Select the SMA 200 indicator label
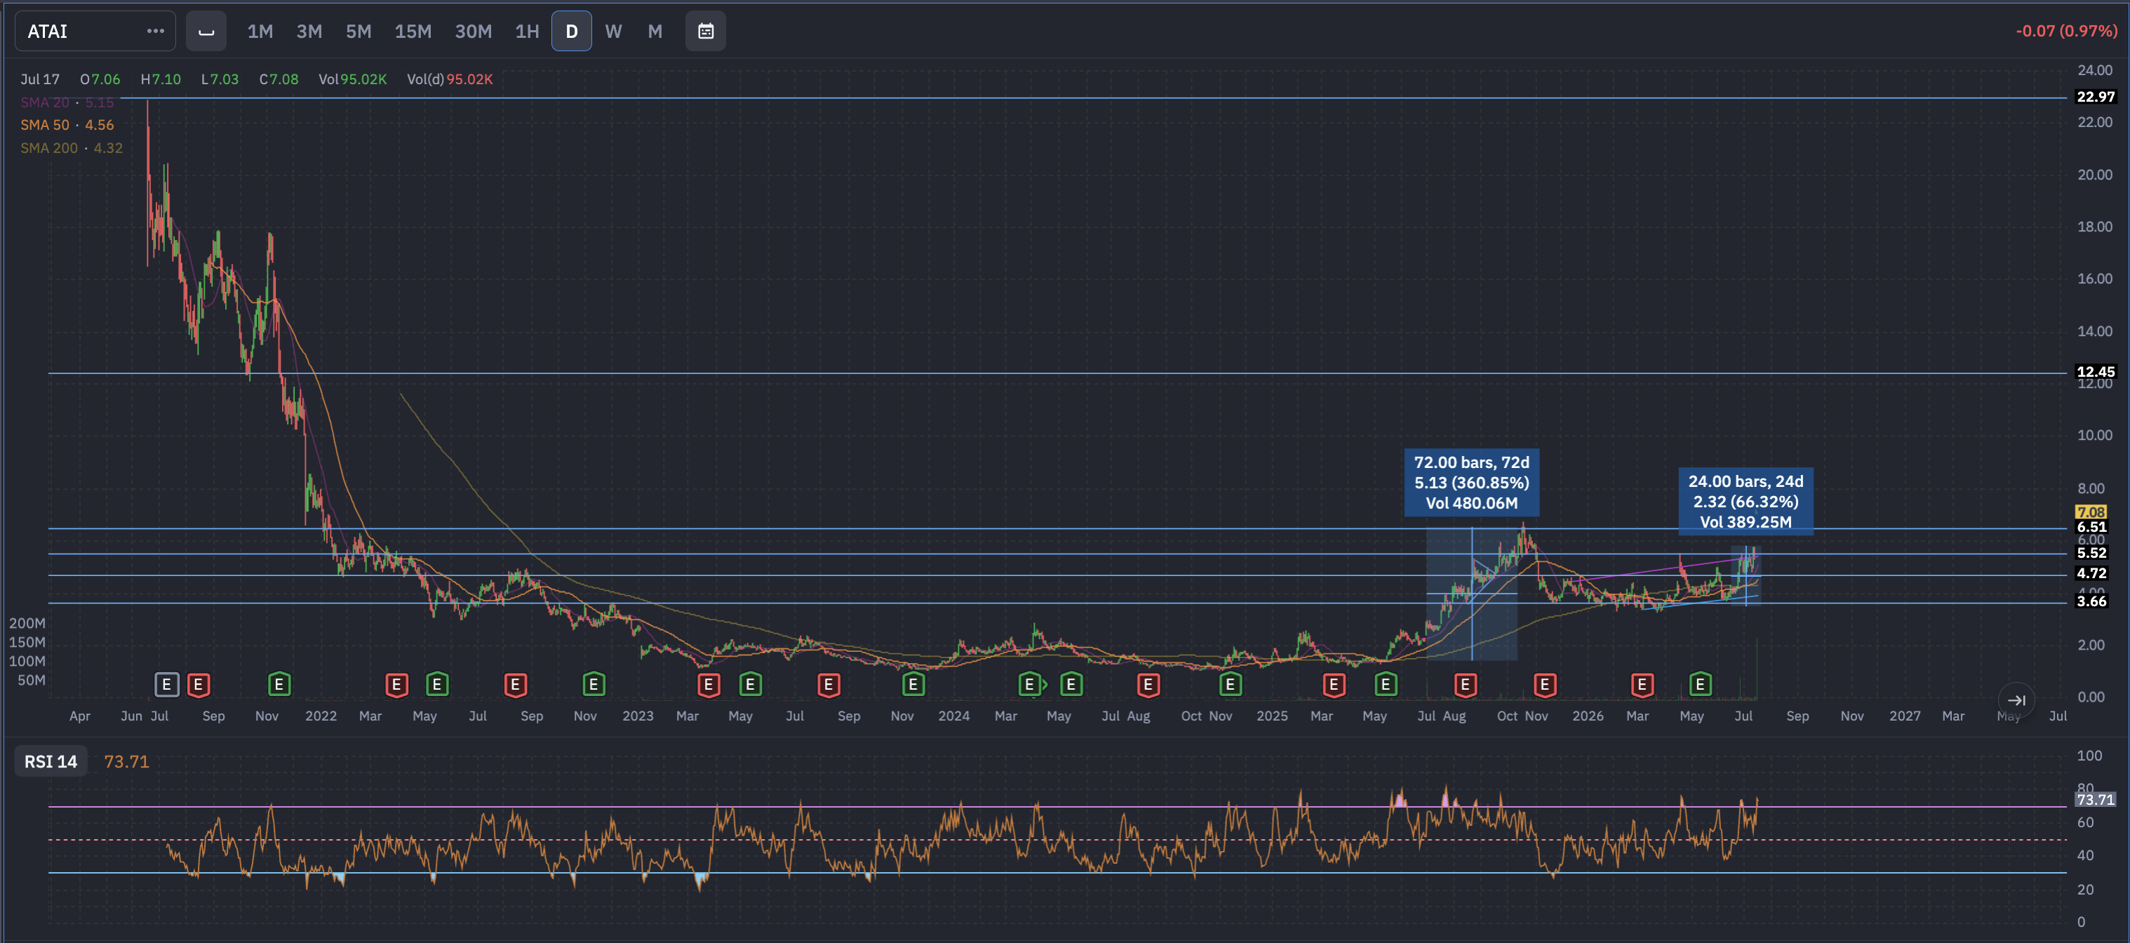 [71, 148]
